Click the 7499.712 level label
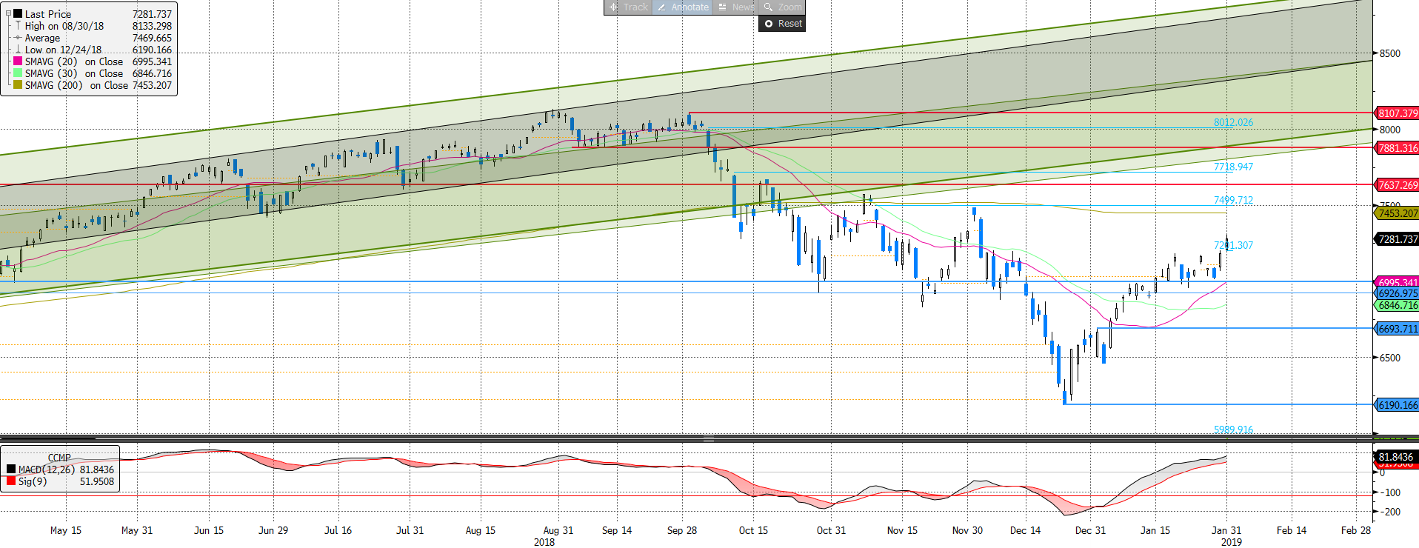1419x548 pixels. pyautogui.click(x=1233, y=200)
